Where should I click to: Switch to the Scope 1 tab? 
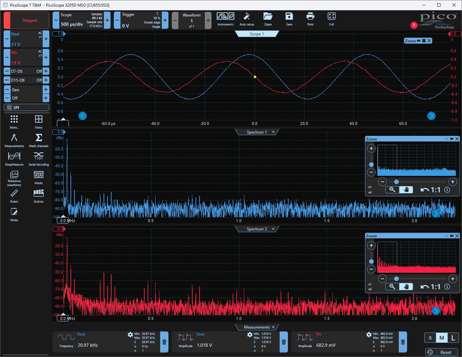pyautogui.click(x=257, y=34)
